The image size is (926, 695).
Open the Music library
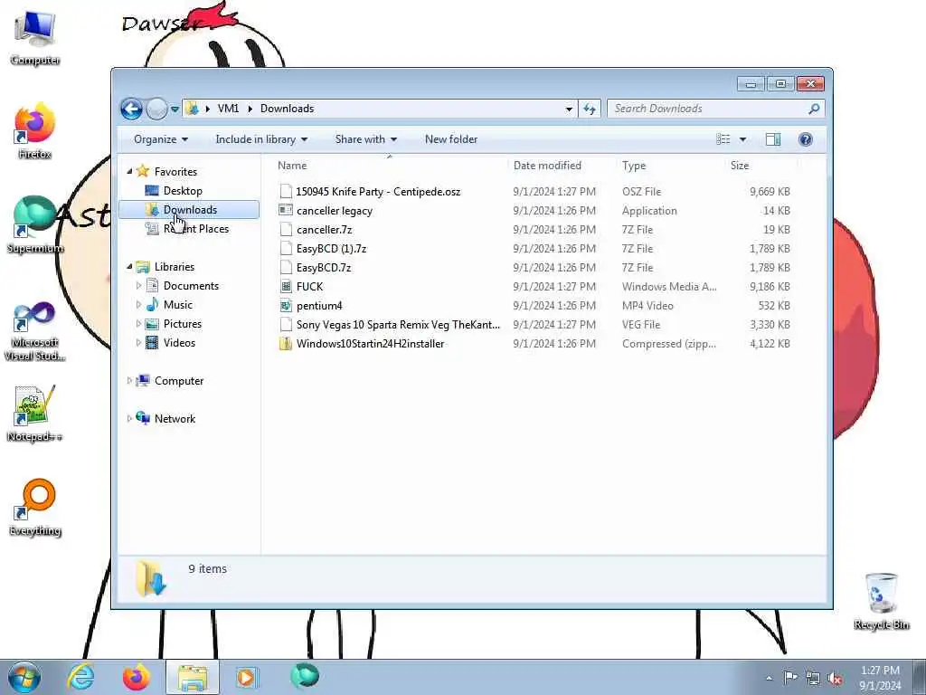pos(178,305)
